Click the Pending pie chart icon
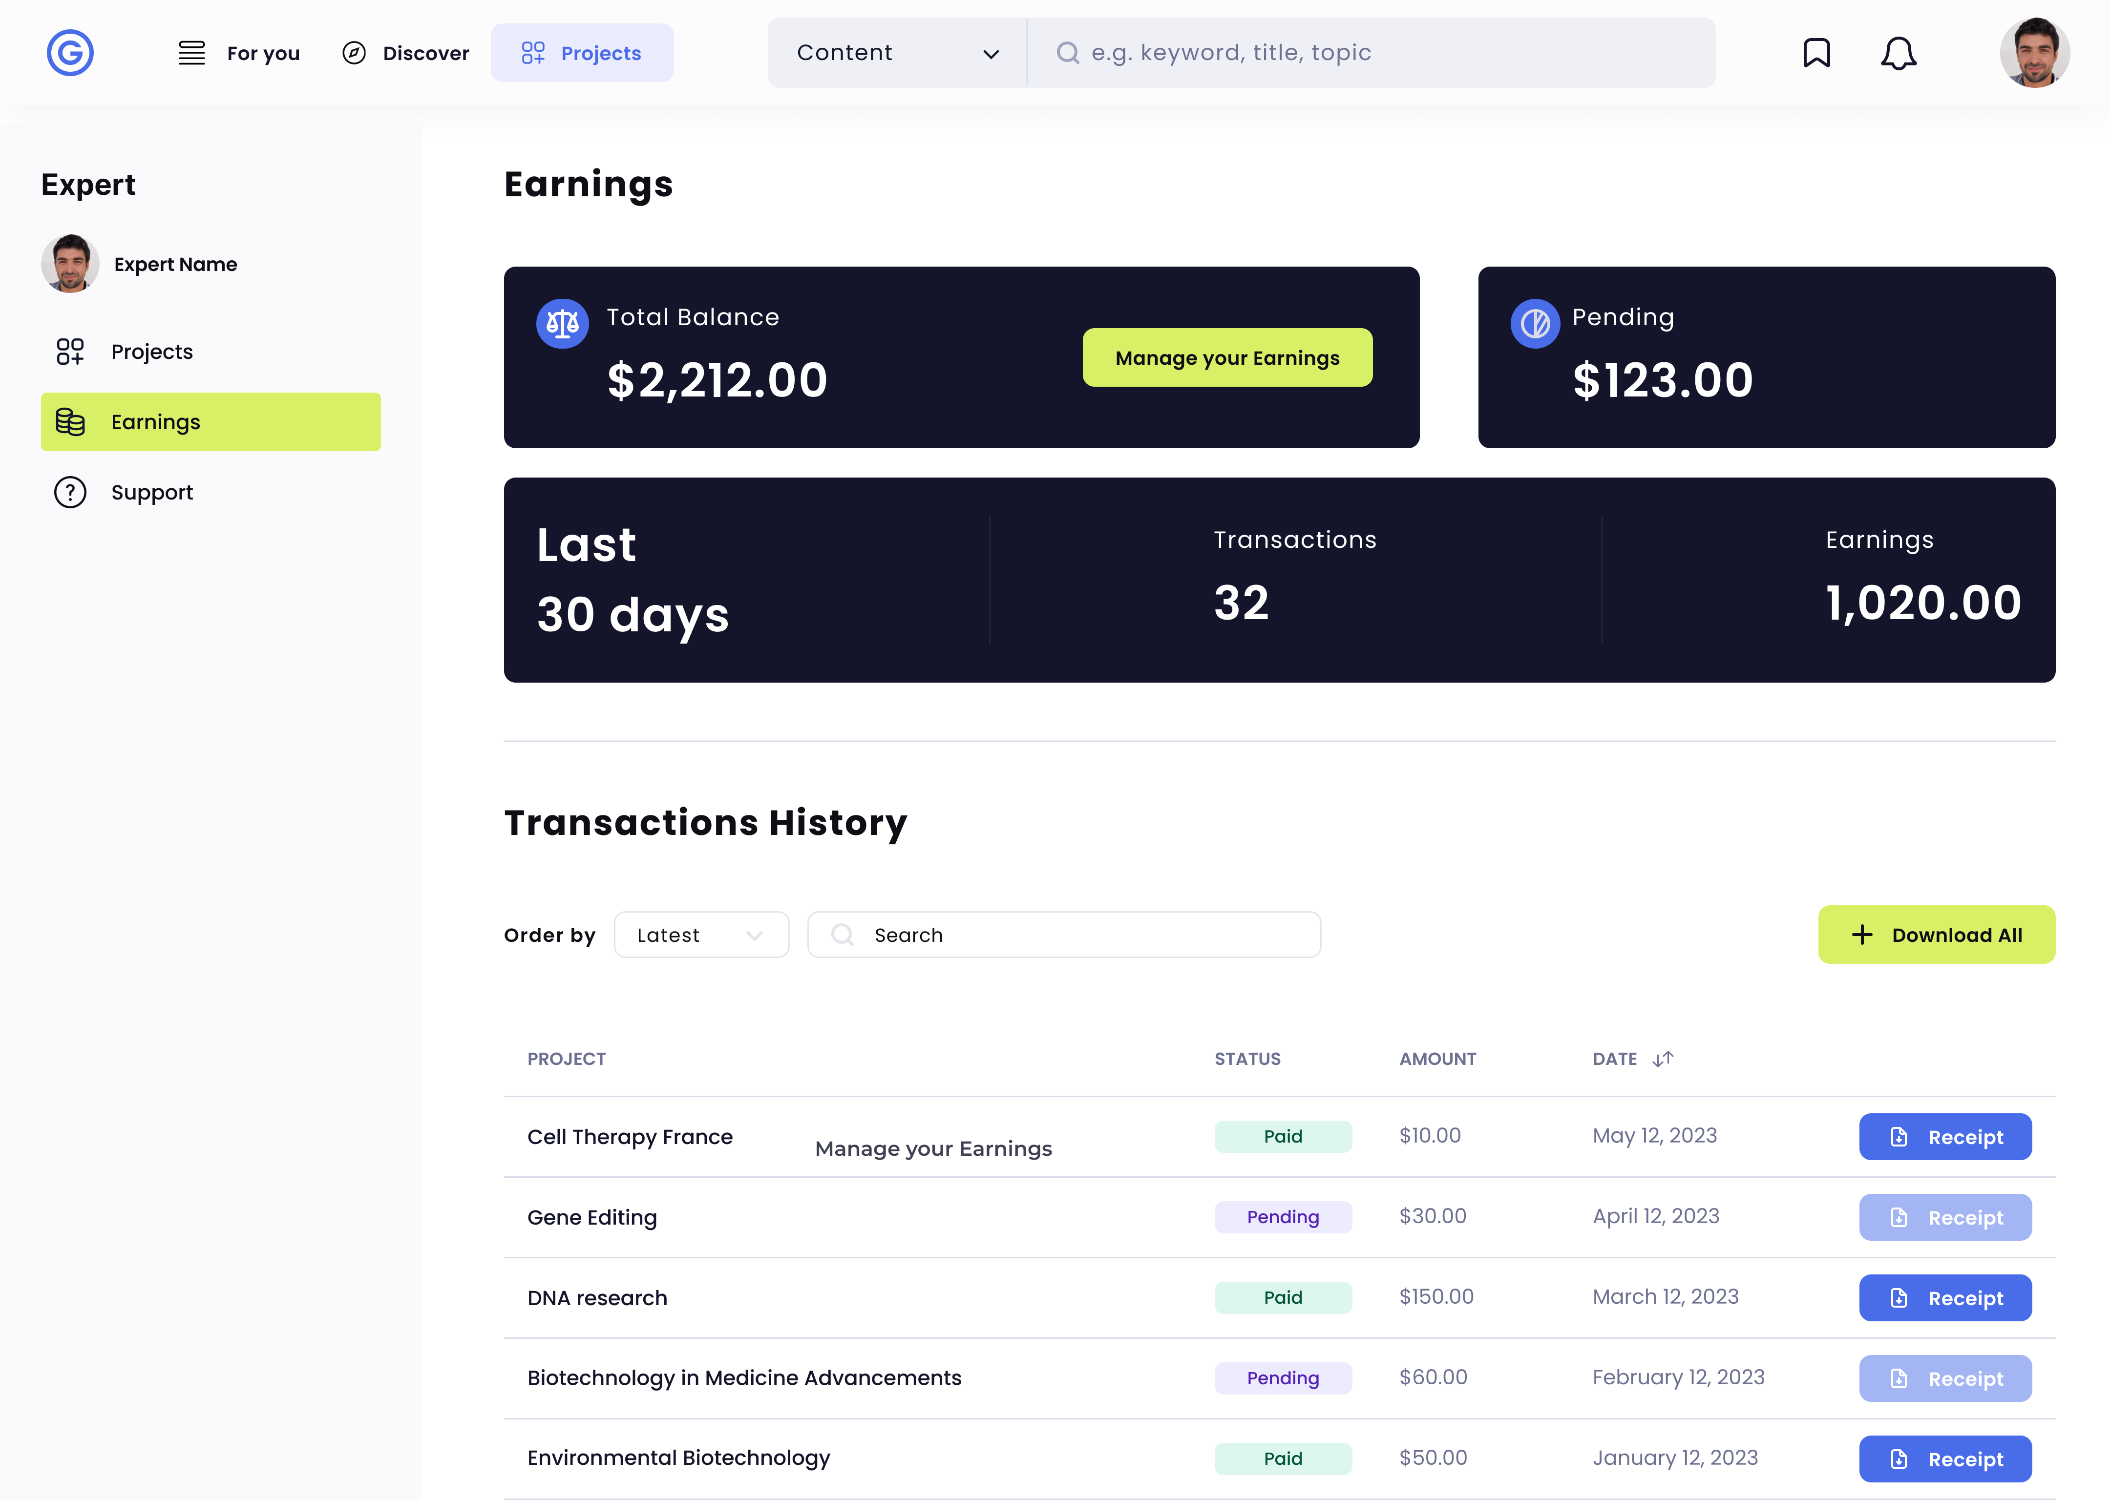The width and height of the screenshot is (2110, 1500). coord(1535,323)
